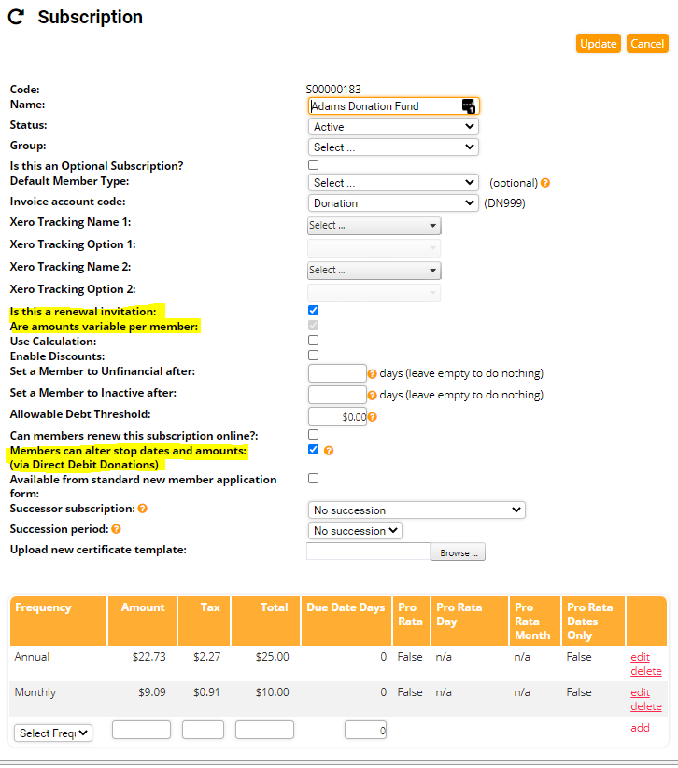678x768 pixels.
Task: Click help icon for Unfinancial days field
Action: pyautogui.click(x=372, y=373)
